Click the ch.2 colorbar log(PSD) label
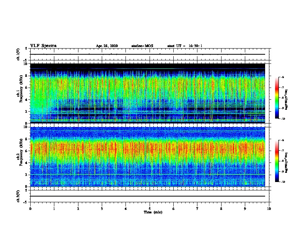 (286, 162)
